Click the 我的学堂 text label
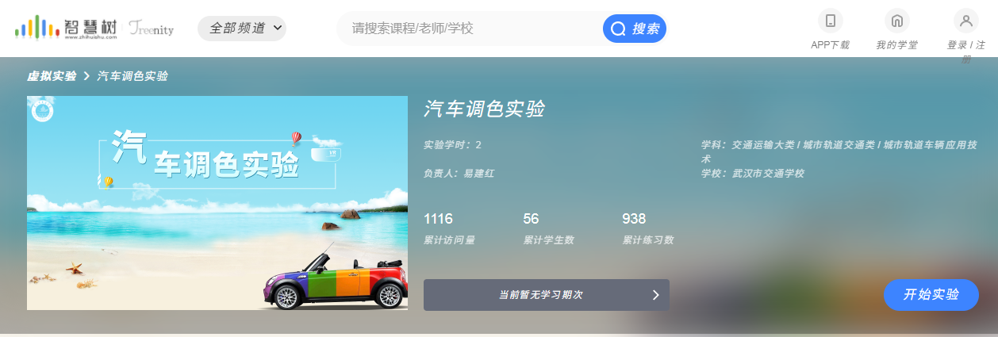The width and height of the screenshot is (998, 337). pyautogui.click(x=897, y=45)
